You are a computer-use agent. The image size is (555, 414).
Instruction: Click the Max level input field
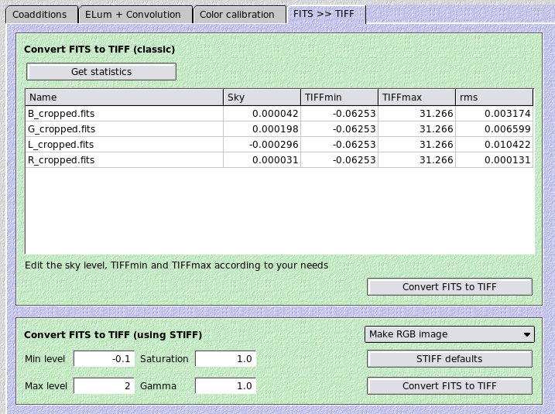104,385
